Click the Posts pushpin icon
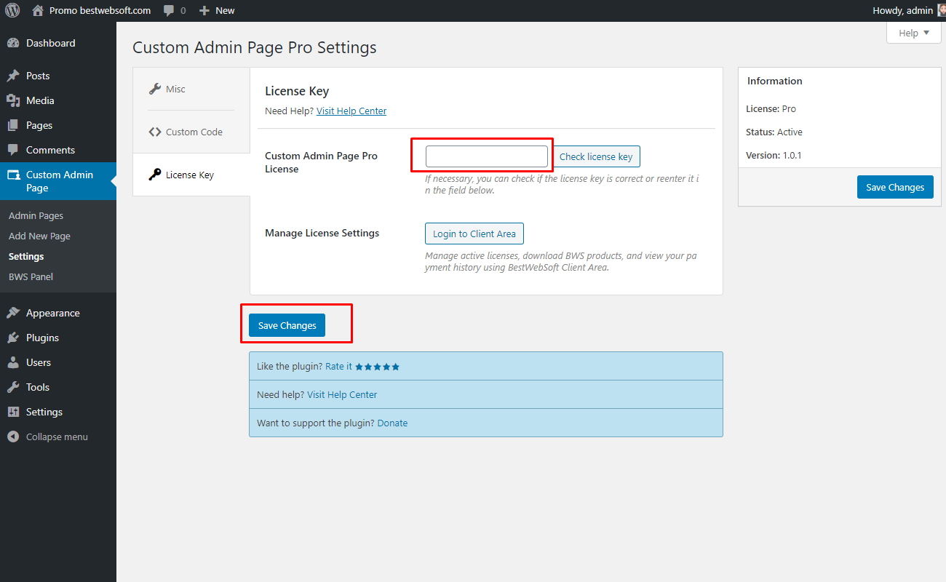Viewport: 946px width, 582px height. tap(13, 76)
